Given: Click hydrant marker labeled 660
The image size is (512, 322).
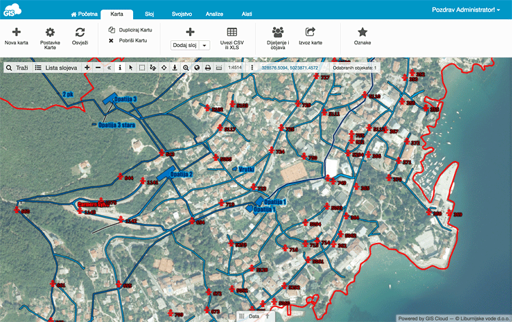Looking at the screenshot, I should click(17, 209).
